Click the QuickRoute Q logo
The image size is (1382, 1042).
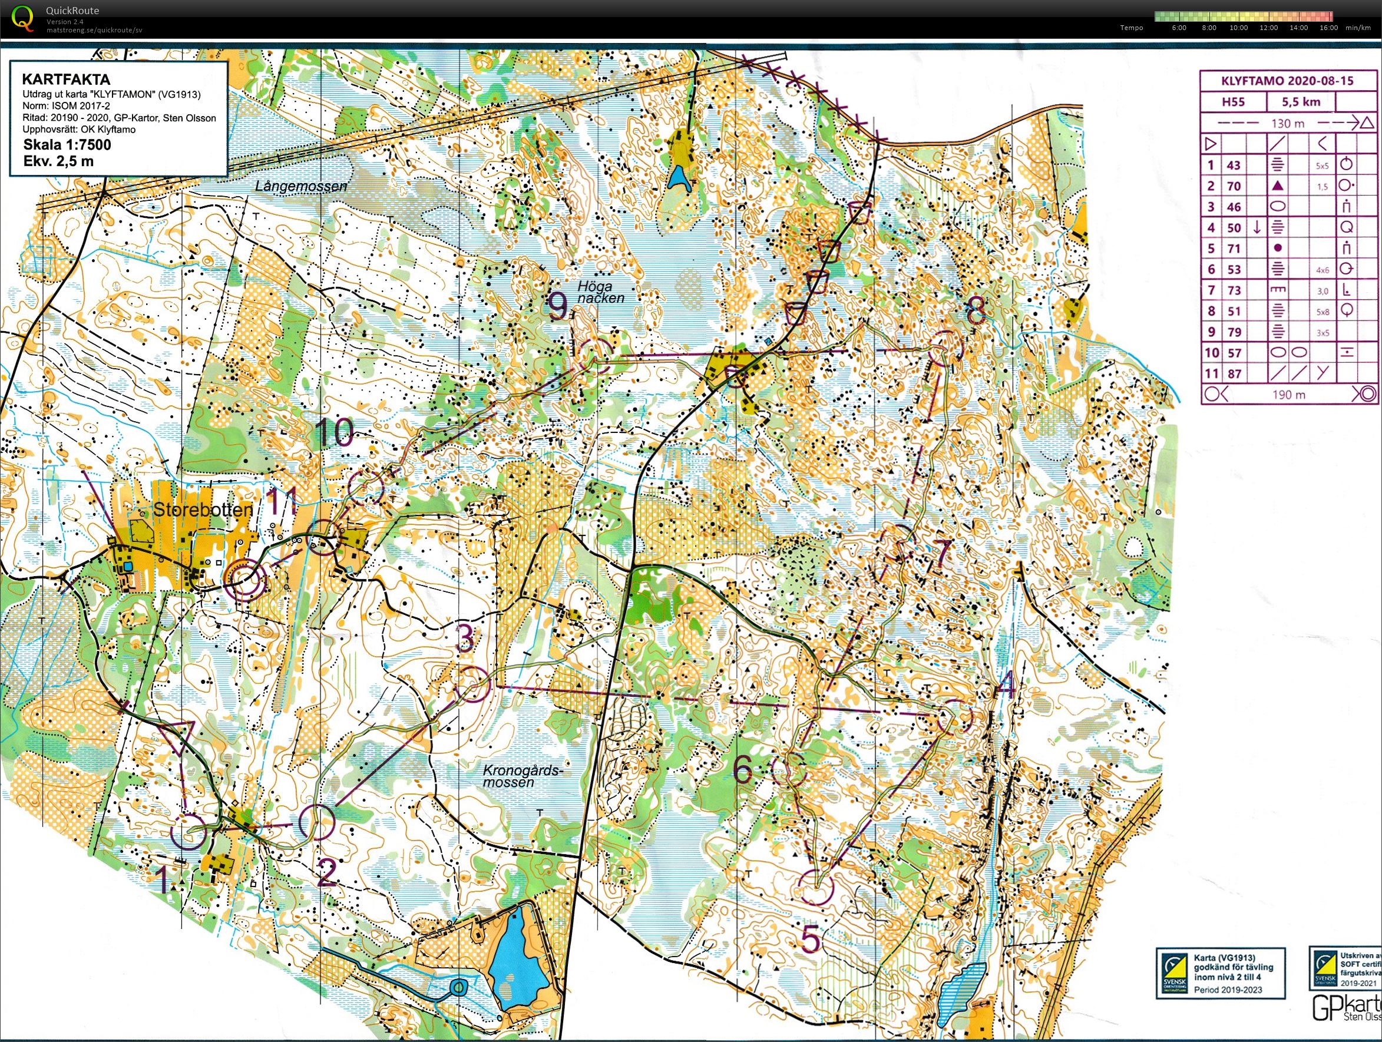pos(23,18)
